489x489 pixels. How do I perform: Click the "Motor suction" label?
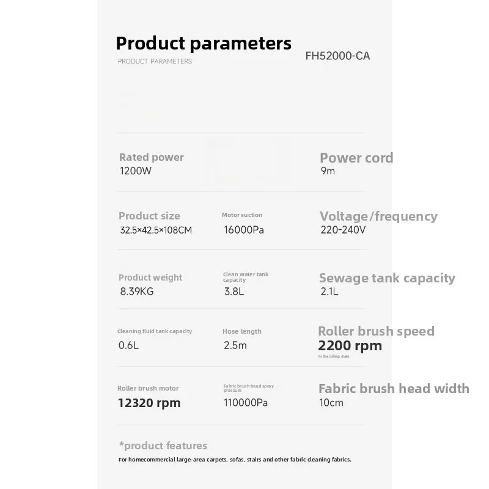pos(242,215)
